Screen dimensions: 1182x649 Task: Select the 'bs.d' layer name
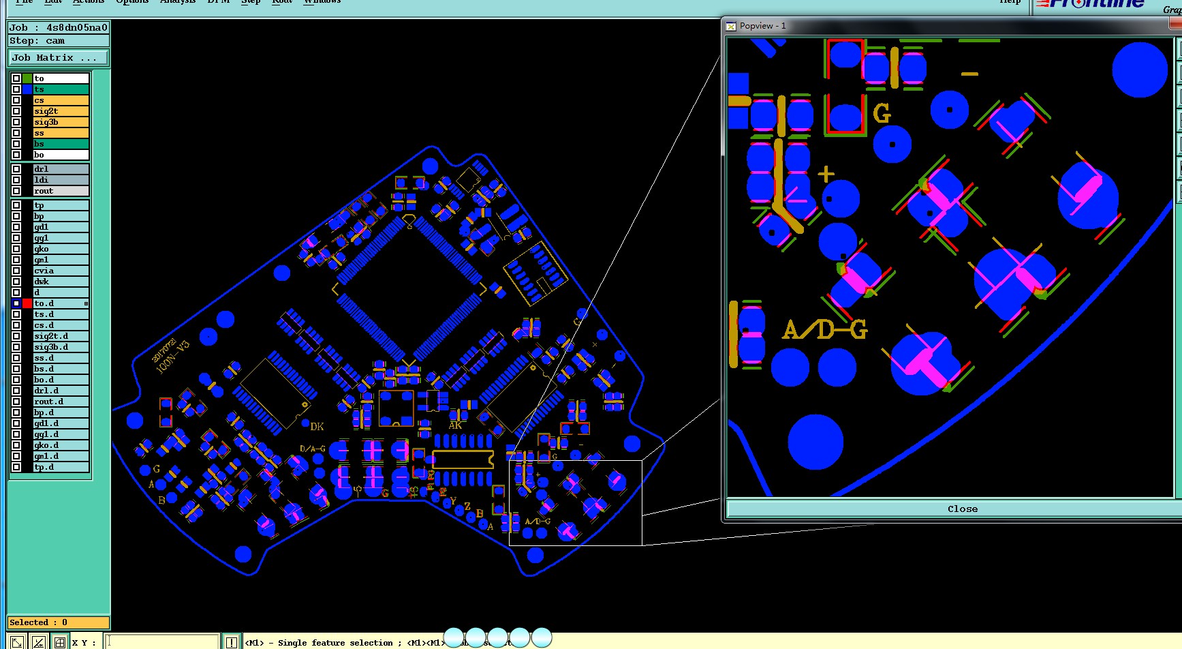61,369
